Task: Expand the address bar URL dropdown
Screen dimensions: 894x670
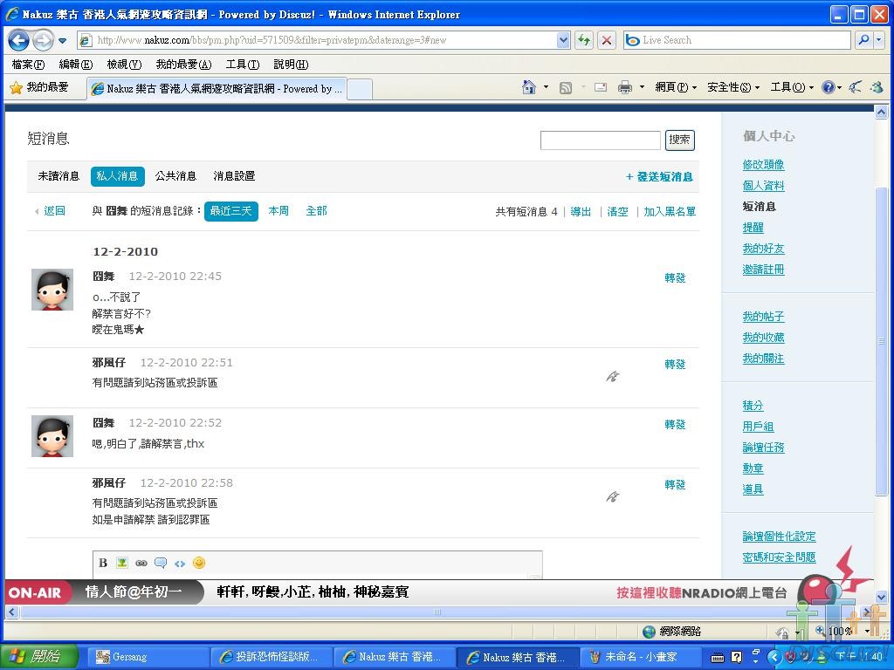Action: click(x=563, y=40)
